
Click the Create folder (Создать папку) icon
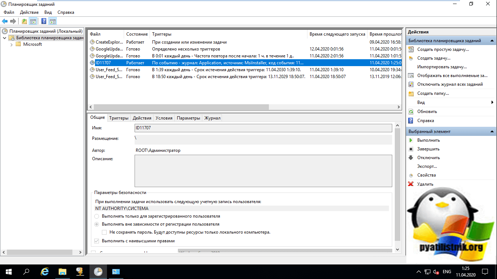click(x=411, y=93)
